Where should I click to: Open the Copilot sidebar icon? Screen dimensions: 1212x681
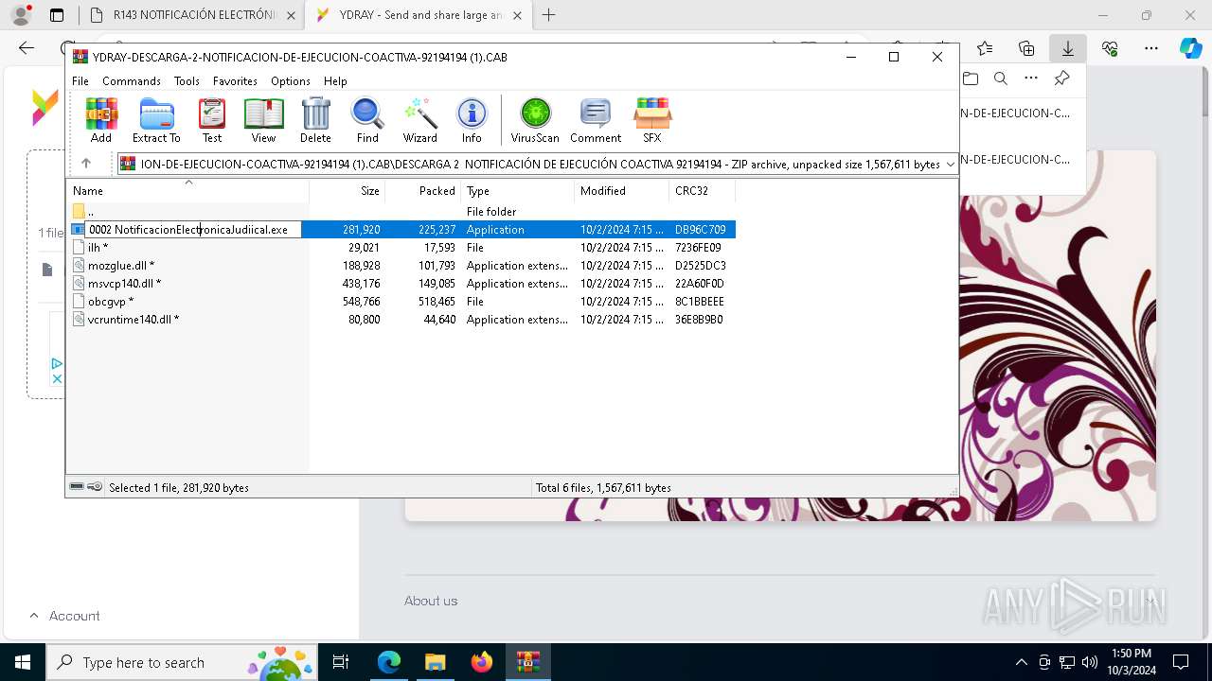click(1190, 48)
